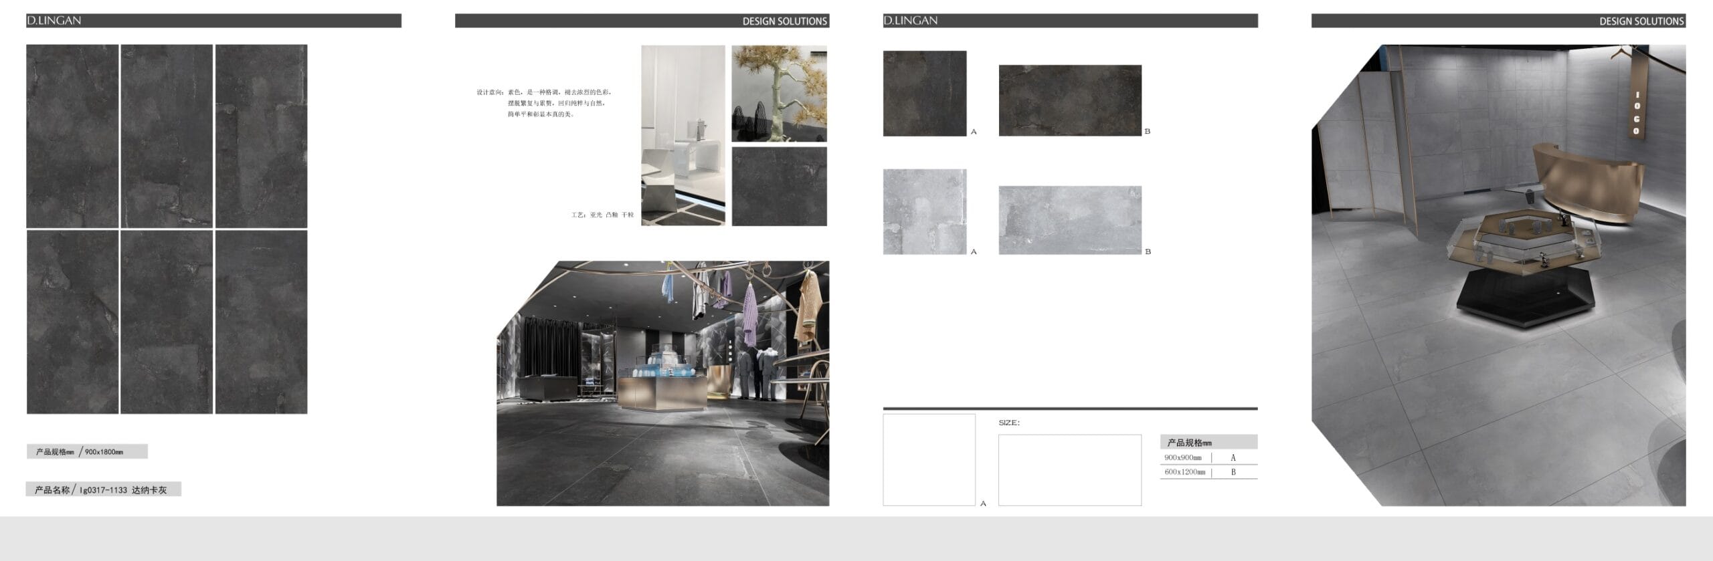Select the dark rectangular tile sample labeled B
Screen dimensions: 1713x561
tap(1069, 100)
